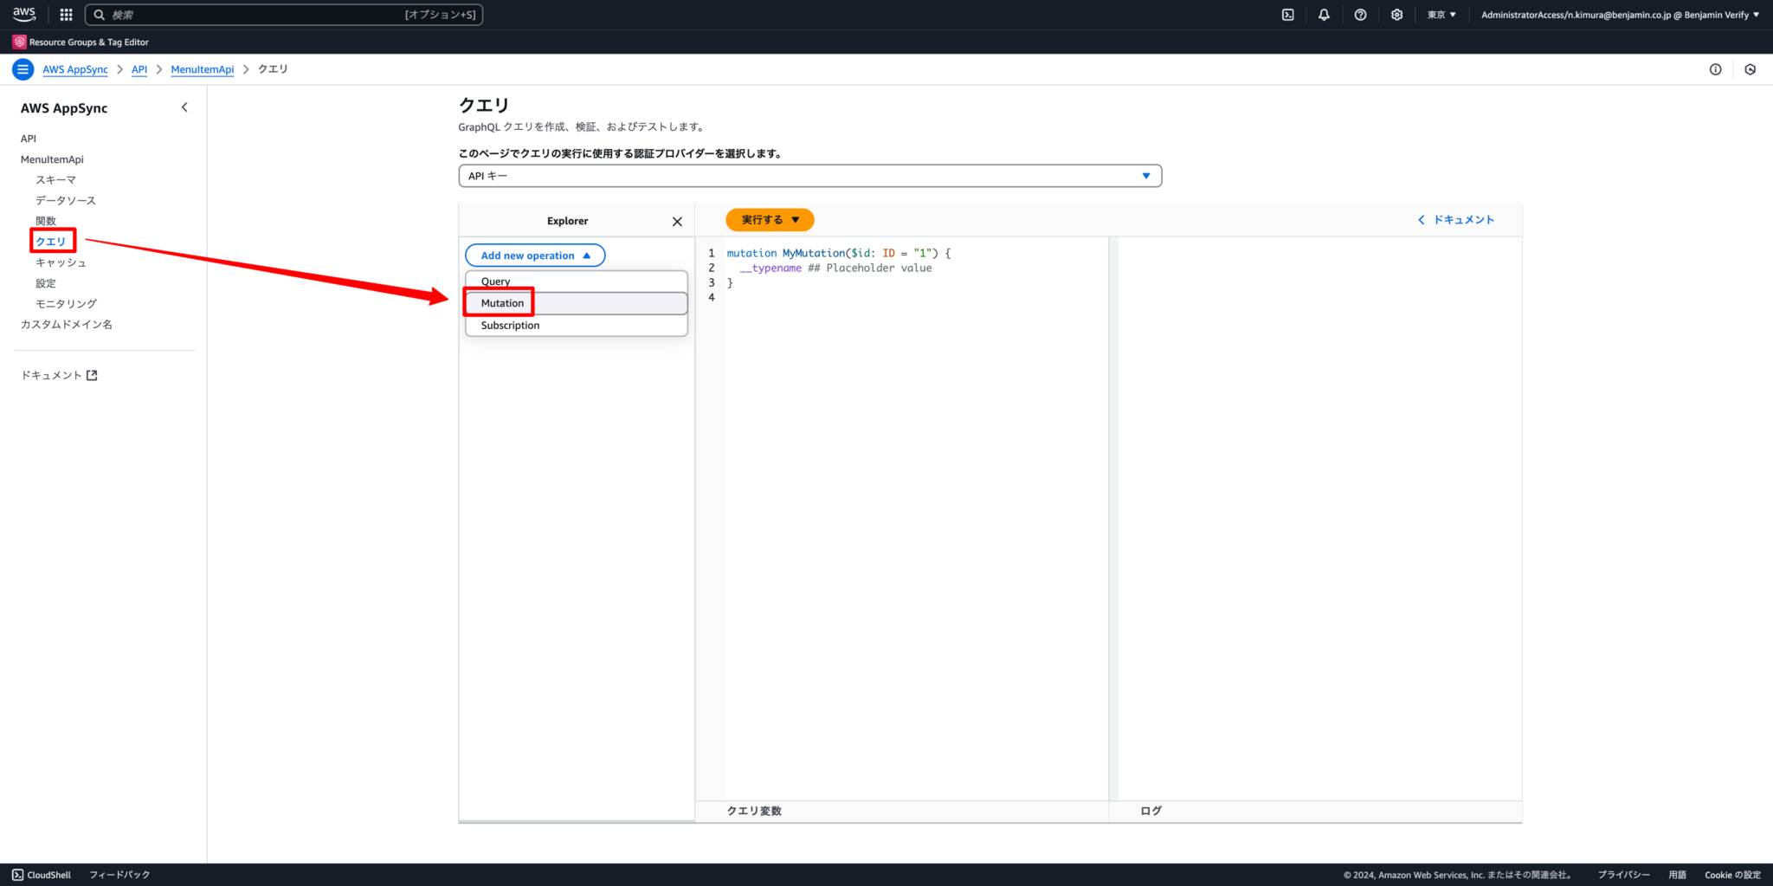Open the AWS settings gear
This screenshot has width=1773, height=886.
point(1396,14)
